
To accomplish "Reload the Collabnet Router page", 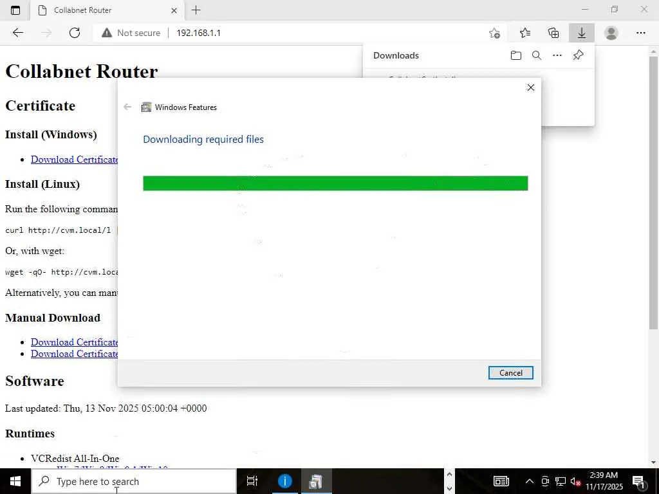I will [75, 33].
